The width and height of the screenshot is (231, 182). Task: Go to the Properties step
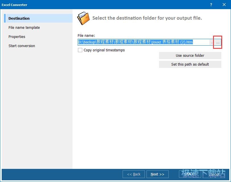click(17, 37)
